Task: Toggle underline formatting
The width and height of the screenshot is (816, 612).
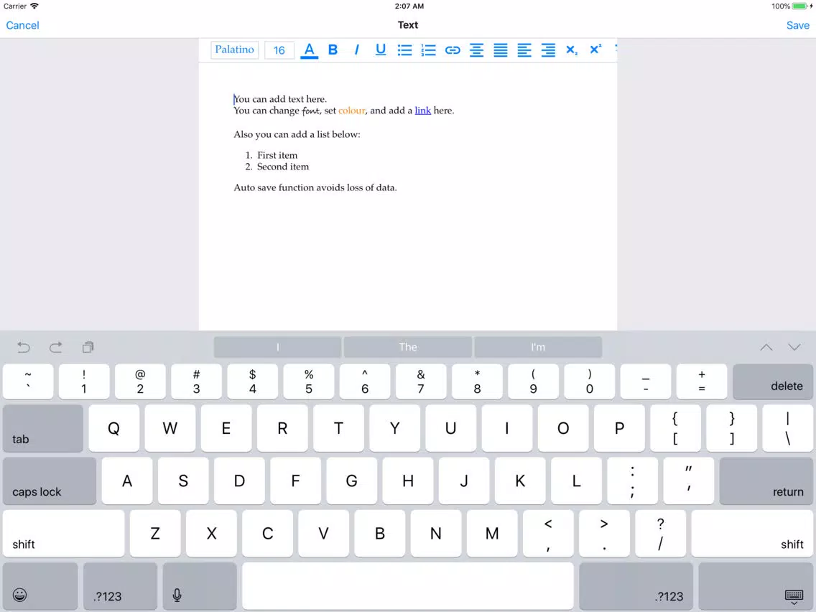Action: tap(381, 50)
